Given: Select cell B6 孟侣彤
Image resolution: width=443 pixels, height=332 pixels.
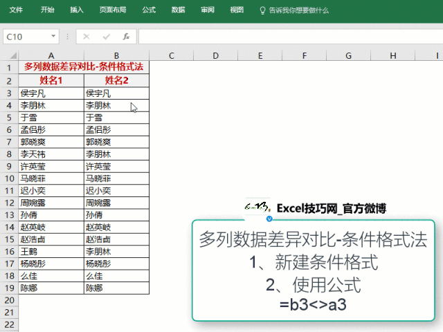Looking at the screenshot, I should click(x=116, y=130).
